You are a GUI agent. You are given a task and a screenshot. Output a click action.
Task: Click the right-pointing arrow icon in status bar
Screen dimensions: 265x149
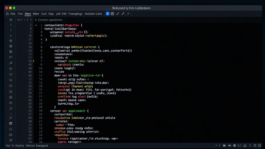(x=229, y=145)
